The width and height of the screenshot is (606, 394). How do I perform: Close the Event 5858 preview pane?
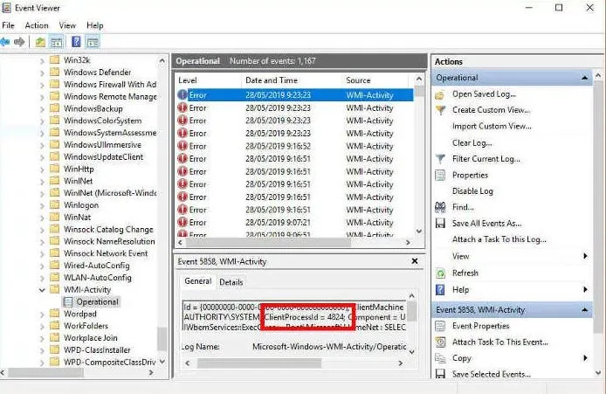coord(415,261)
